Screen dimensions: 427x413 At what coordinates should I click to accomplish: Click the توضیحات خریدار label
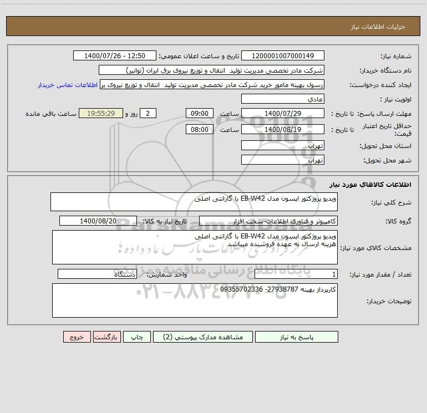(x=389, y=301)
